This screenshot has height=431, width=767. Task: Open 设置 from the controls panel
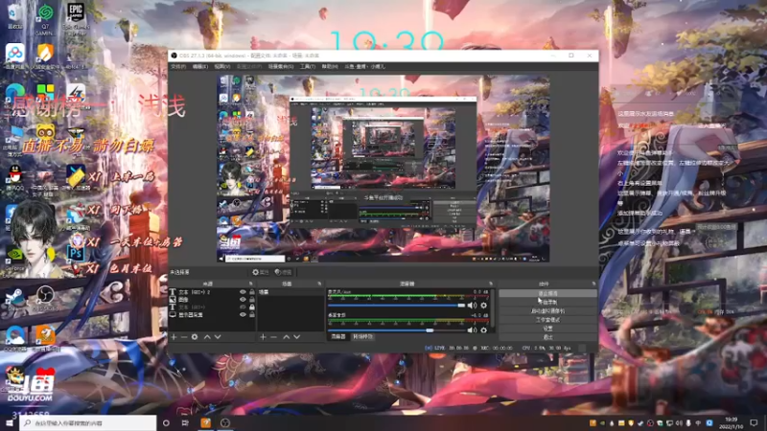pos(547,329)
